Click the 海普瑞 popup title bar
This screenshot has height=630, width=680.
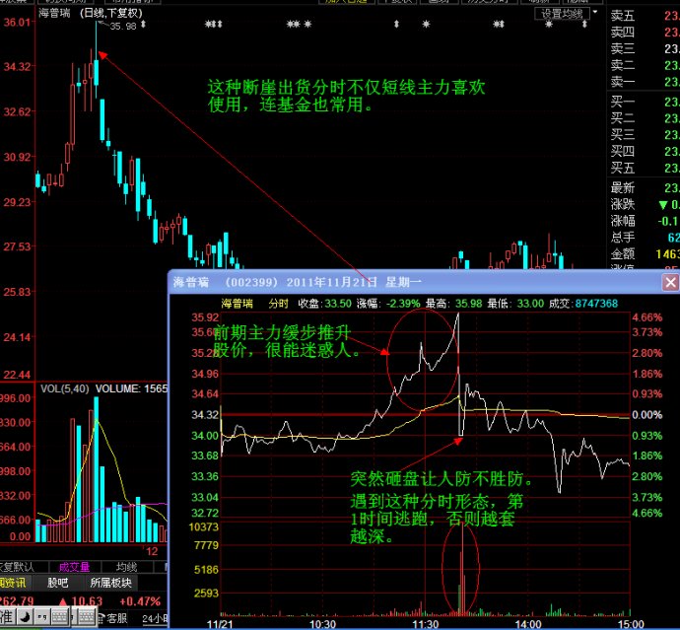394,282
